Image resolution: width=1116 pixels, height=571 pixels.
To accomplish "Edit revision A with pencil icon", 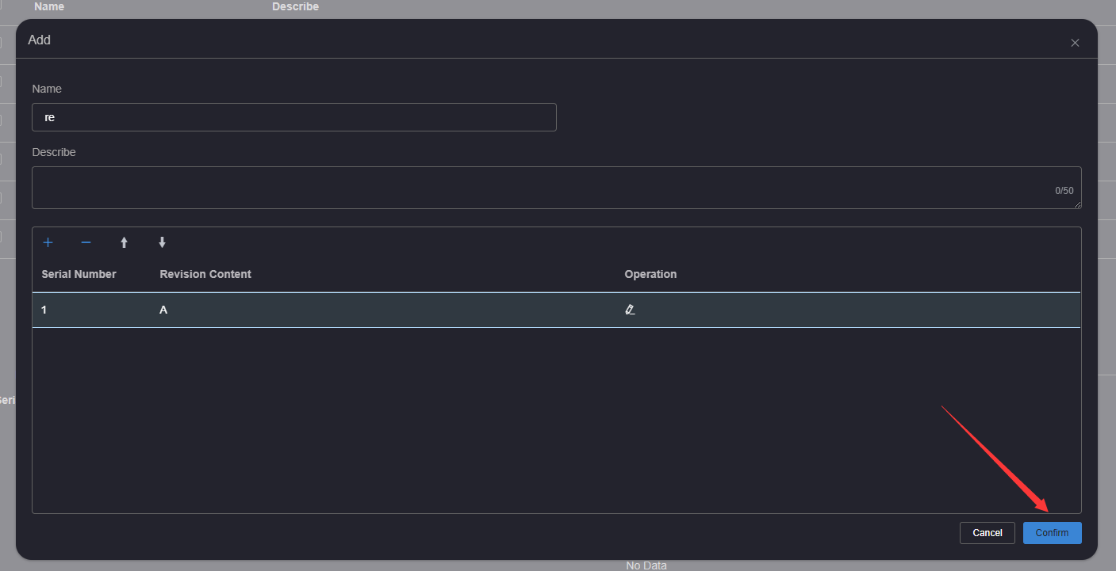I will click(630, 310).
